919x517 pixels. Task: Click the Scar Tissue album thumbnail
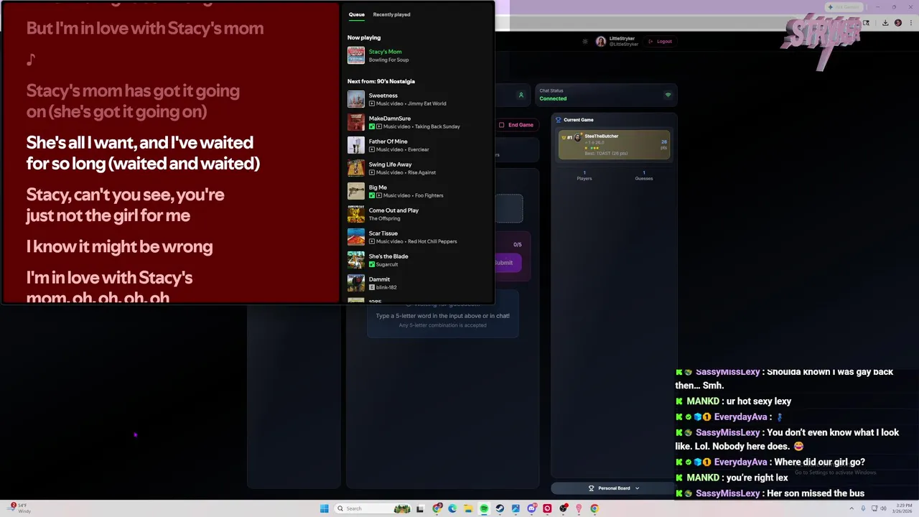tap(356, 237)
